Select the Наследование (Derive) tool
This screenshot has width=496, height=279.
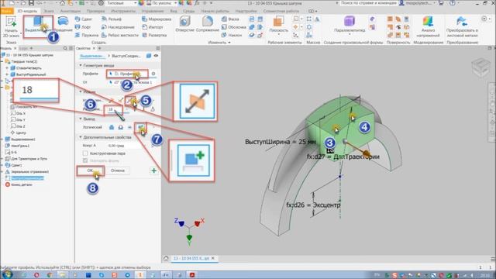click(118, 27)
